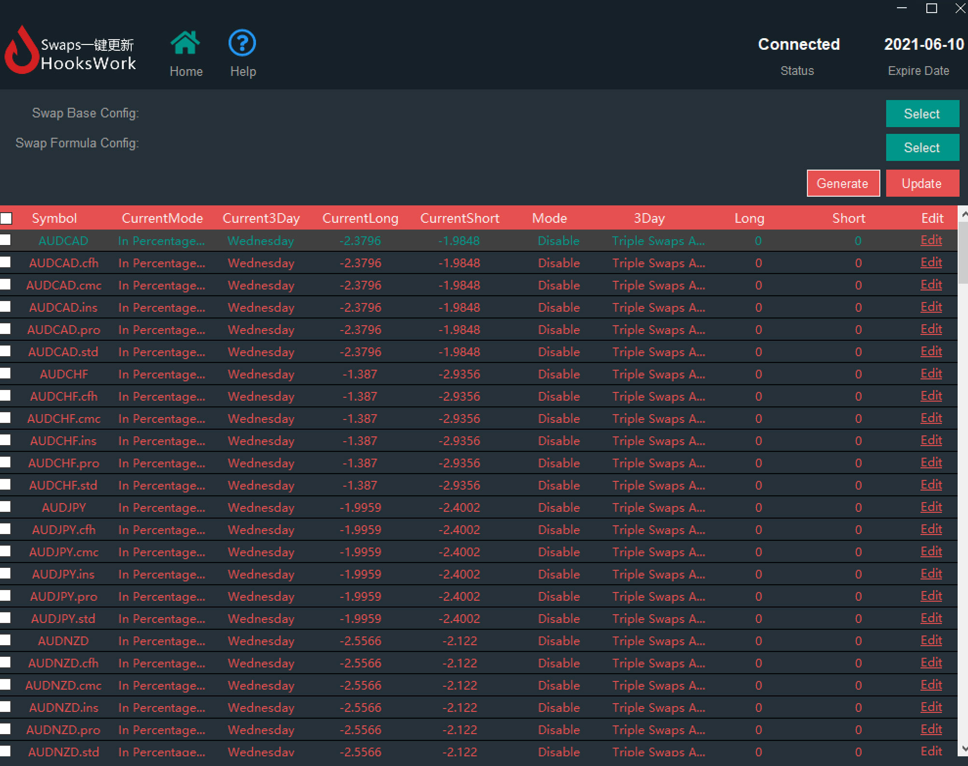Open Edit link for AUDCAD.std row
The image size is (968, 766).
(x=931, y=351)
